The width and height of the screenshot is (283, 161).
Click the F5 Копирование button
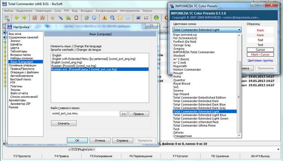(x=101, y=156)
